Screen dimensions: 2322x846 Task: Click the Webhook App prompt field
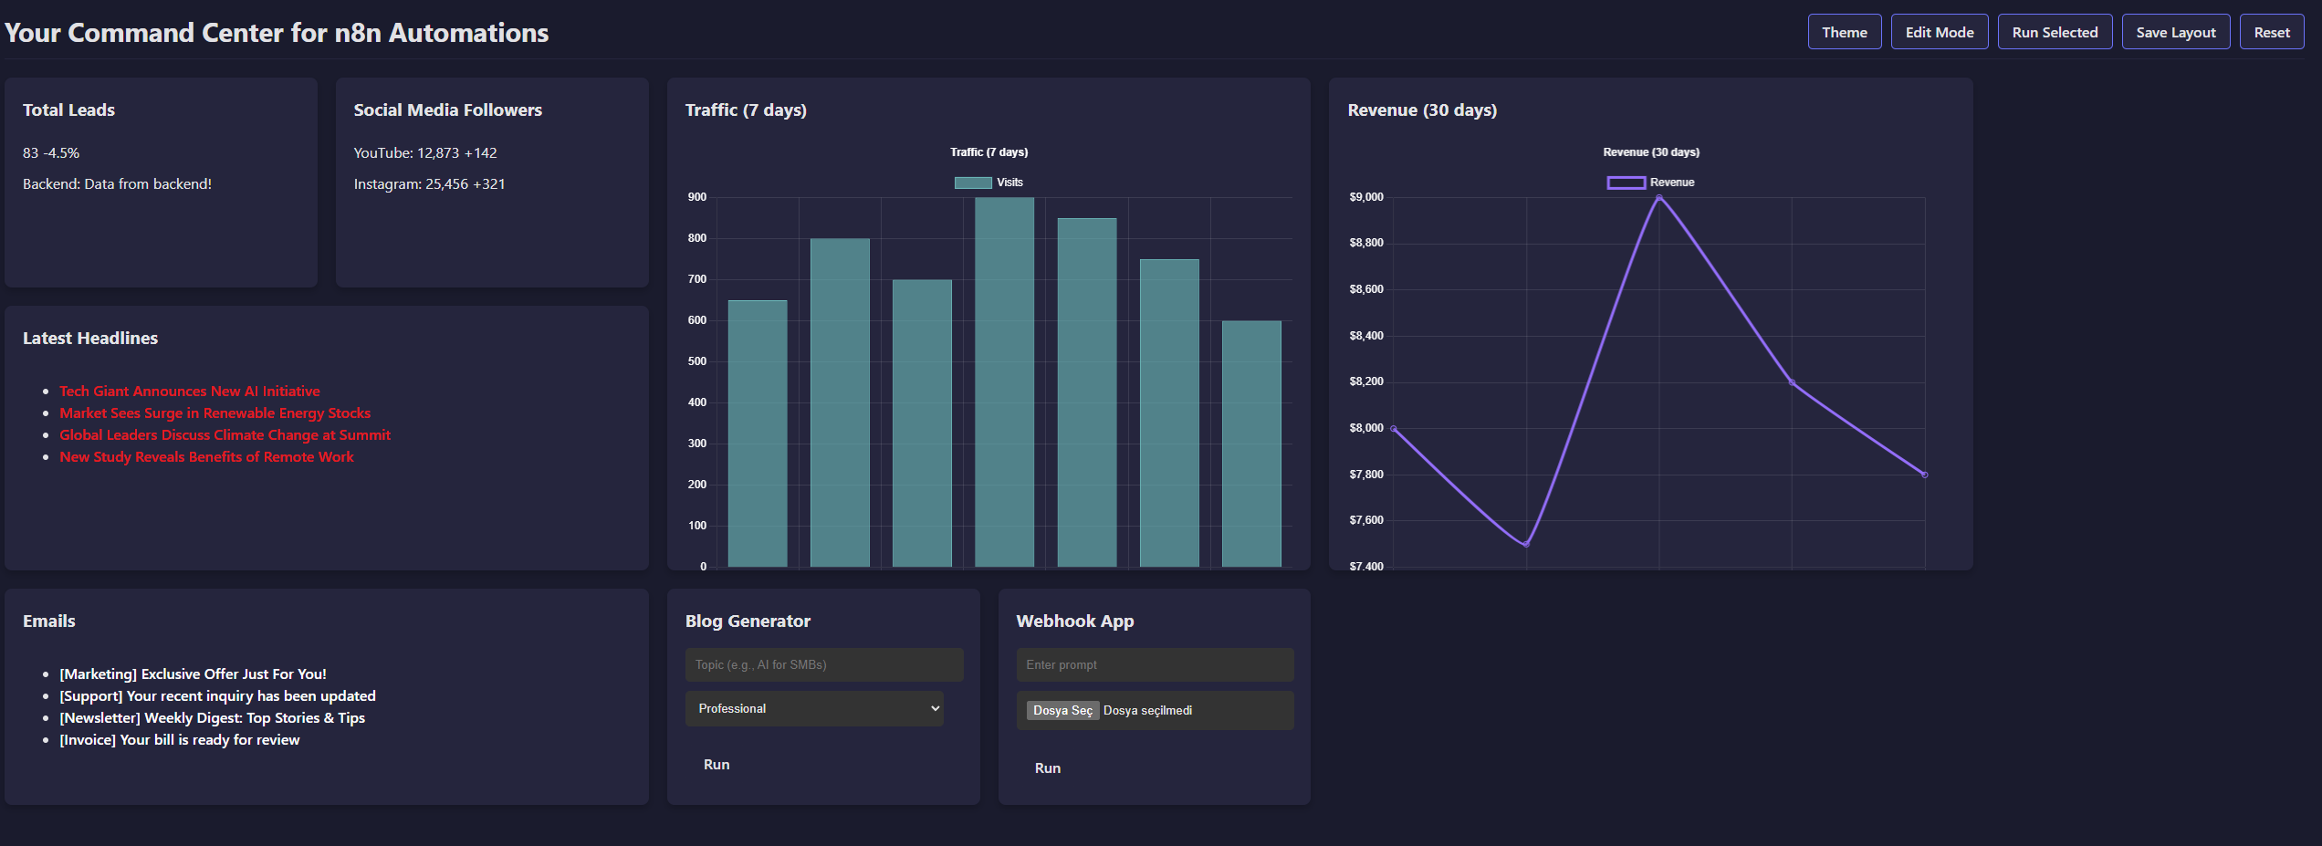[x=1154, y=664]
